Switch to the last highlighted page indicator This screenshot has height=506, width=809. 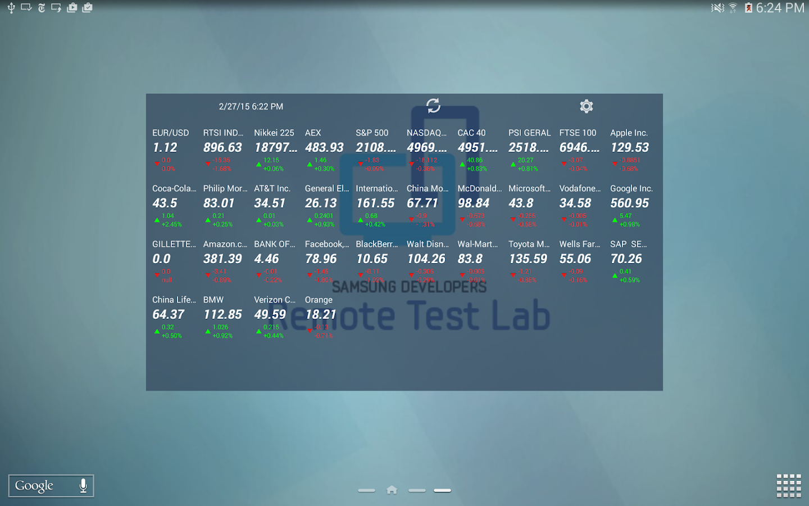click(x=443, y=490)
